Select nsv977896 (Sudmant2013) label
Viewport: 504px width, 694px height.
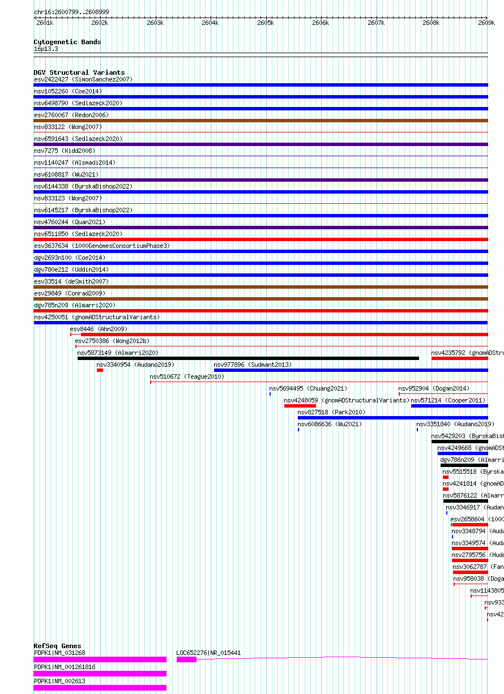point(253,365)
